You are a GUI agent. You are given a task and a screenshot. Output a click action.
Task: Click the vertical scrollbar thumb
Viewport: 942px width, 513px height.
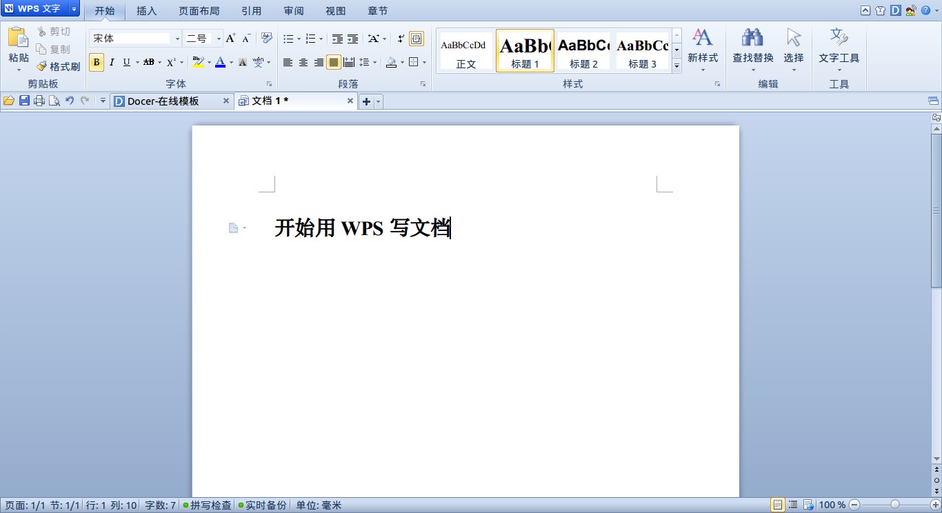[x=936, y=211]
